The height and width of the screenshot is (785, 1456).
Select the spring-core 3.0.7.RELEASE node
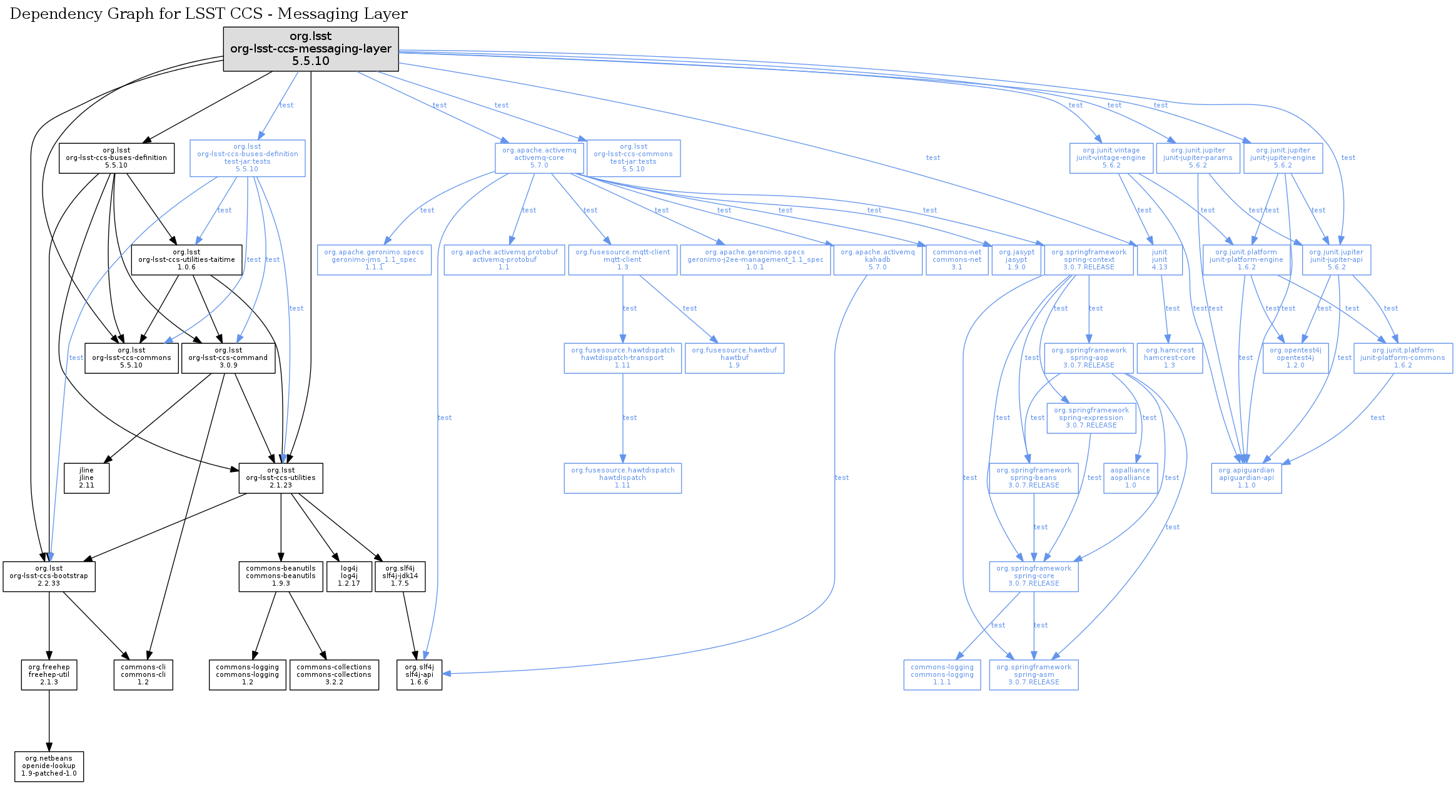(x=1033, y=576)
